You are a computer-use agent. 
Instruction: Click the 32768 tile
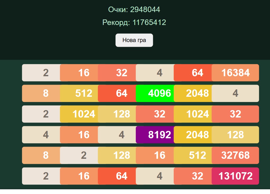235,155
